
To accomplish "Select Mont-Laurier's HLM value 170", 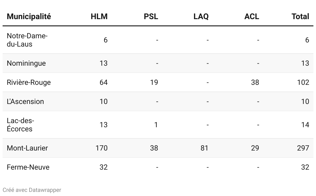I will coord(101,148).
